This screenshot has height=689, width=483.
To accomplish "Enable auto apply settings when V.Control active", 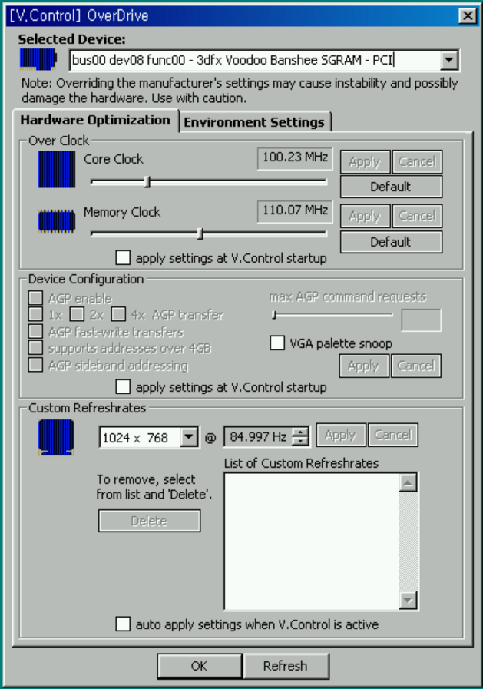I will point(123,624).
